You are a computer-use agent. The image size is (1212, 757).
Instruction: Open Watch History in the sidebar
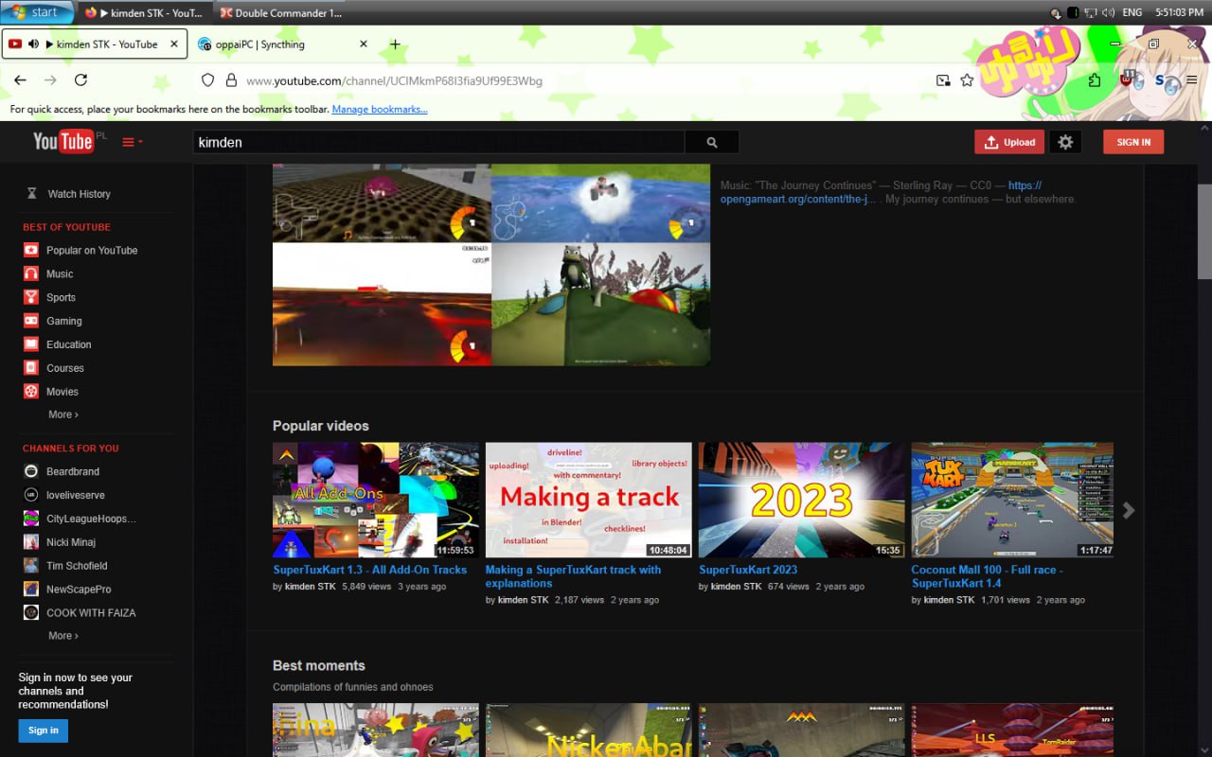pos(79,194)
